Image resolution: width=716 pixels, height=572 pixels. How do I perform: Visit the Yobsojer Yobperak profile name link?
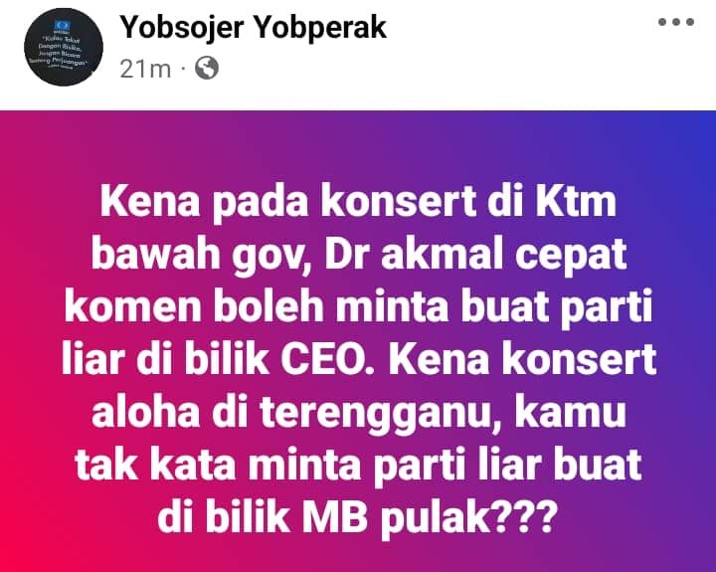(254, 28)
